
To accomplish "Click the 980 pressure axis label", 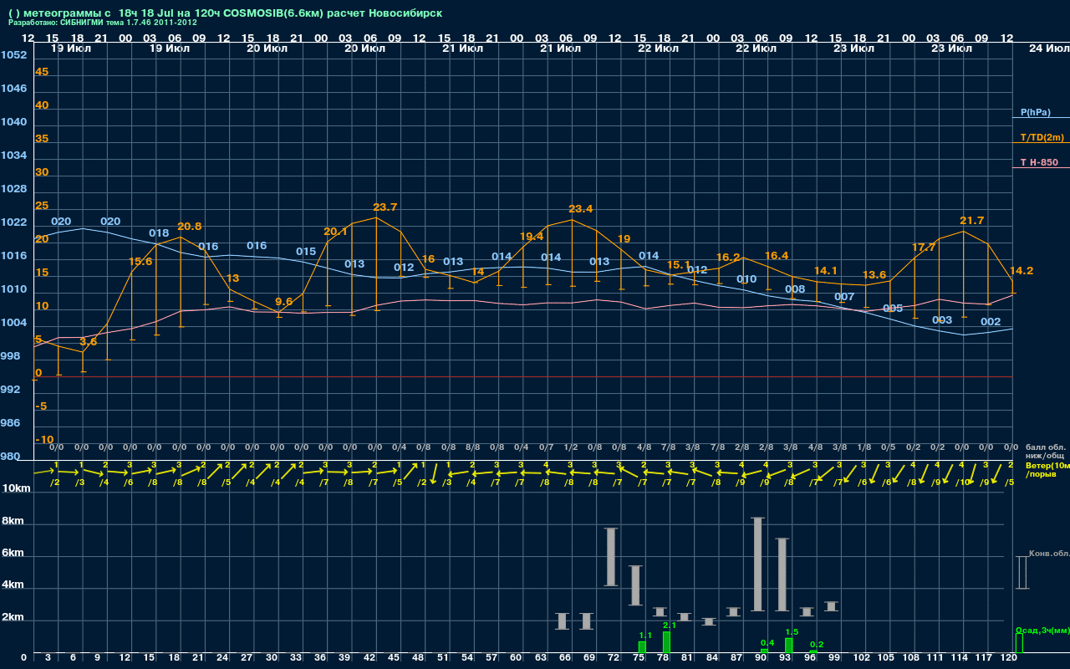I will pyautogui.click(x=10, y=456).
